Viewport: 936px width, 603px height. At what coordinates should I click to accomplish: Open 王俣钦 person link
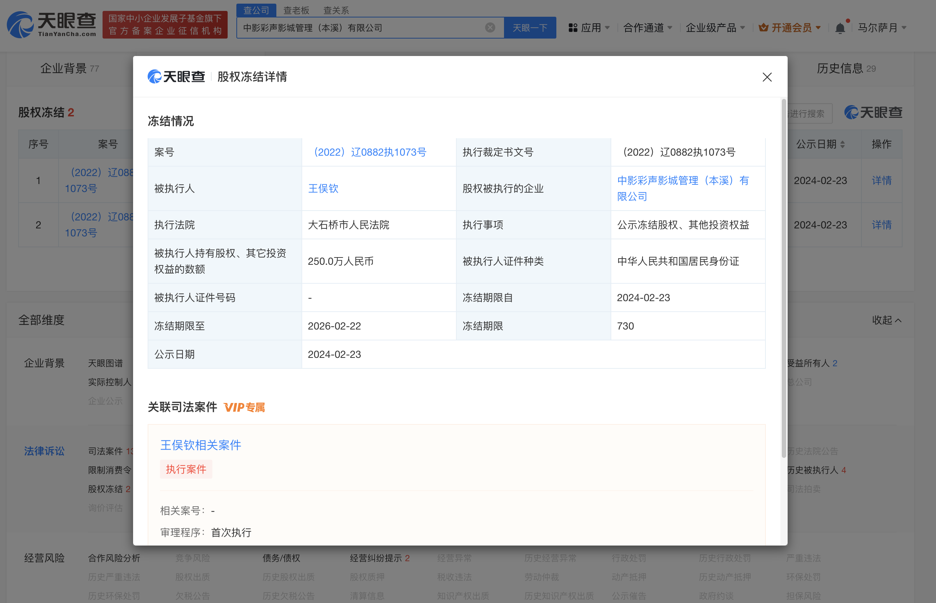(323, 189)
